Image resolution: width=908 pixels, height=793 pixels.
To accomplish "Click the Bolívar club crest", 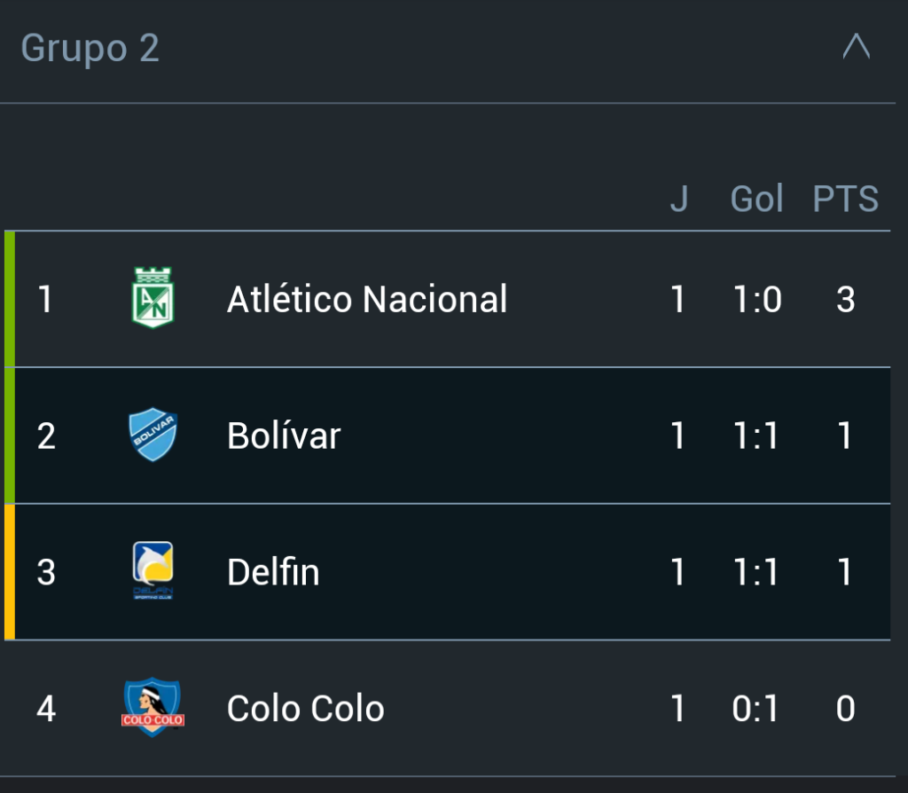I will (153, 435).
